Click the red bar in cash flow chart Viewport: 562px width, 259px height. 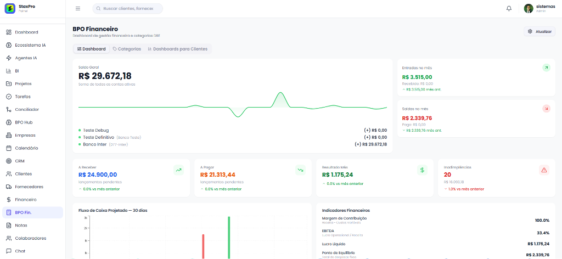[203, 246]
